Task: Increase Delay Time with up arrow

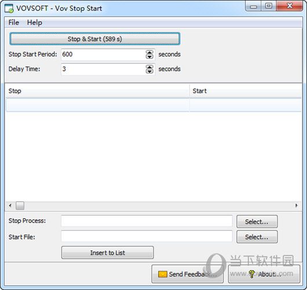Action: coord(149,67)
